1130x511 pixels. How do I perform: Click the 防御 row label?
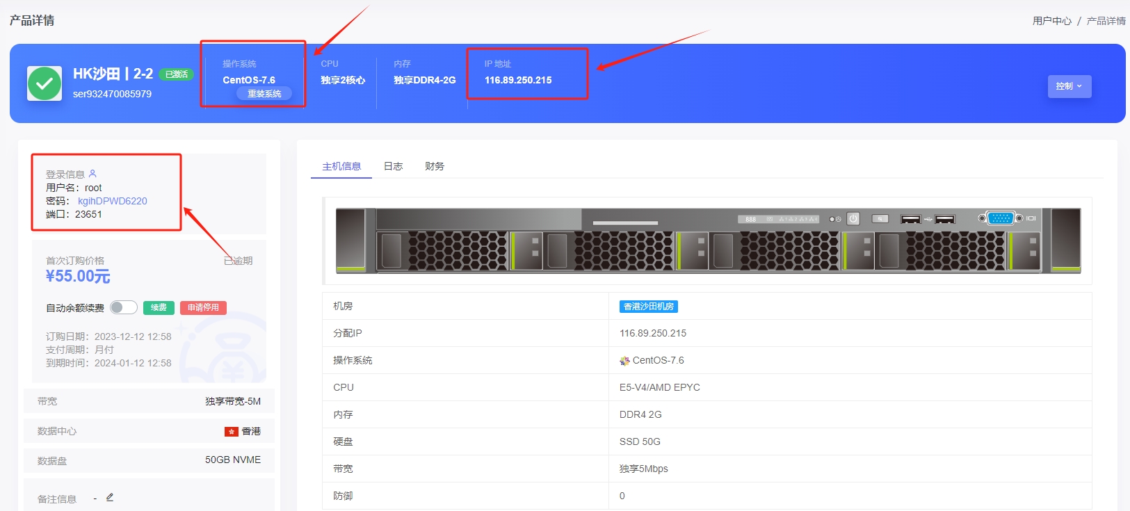[x=343, y=496]
